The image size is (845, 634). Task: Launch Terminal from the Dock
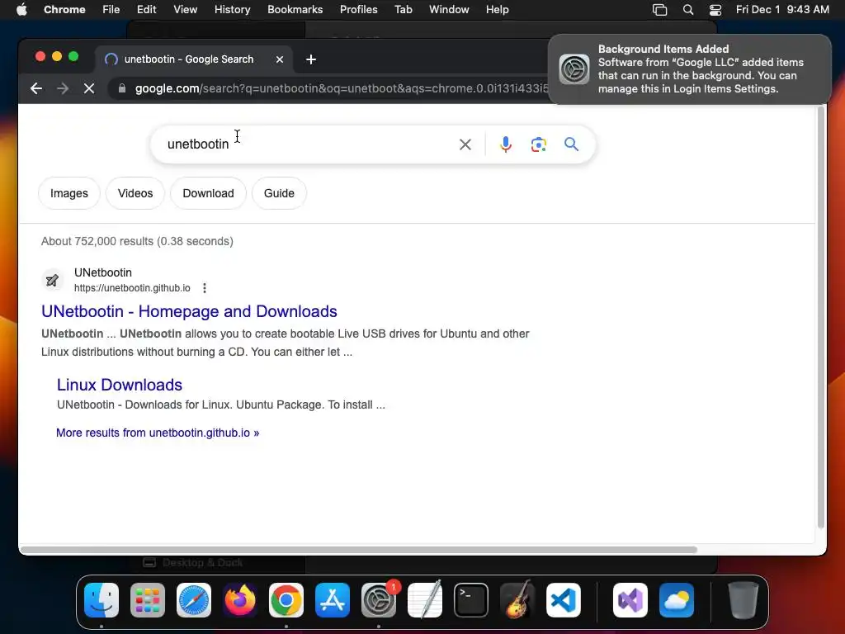(471, 600)
